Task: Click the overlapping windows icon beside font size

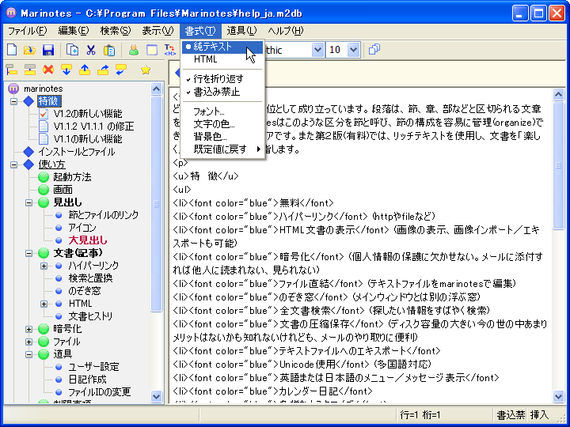Action: click(374, 49)
